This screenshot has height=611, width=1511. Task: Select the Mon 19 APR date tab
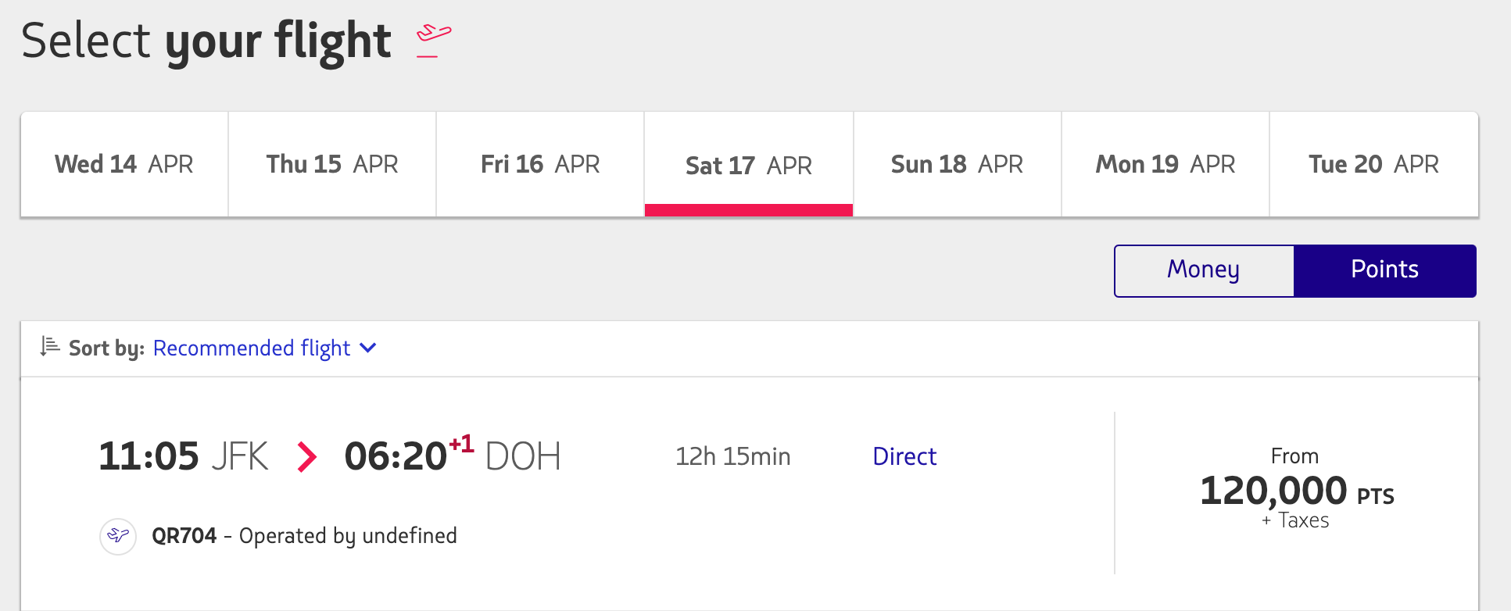point(1165,164)
